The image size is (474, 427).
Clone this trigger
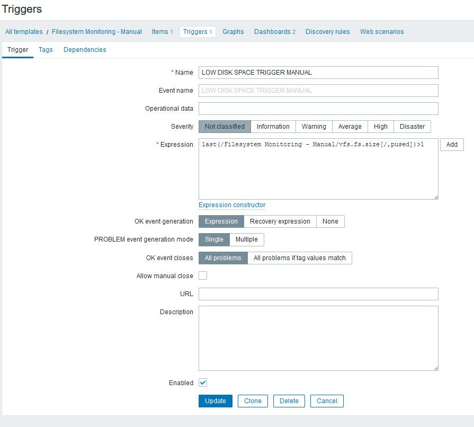coord(253,401)
